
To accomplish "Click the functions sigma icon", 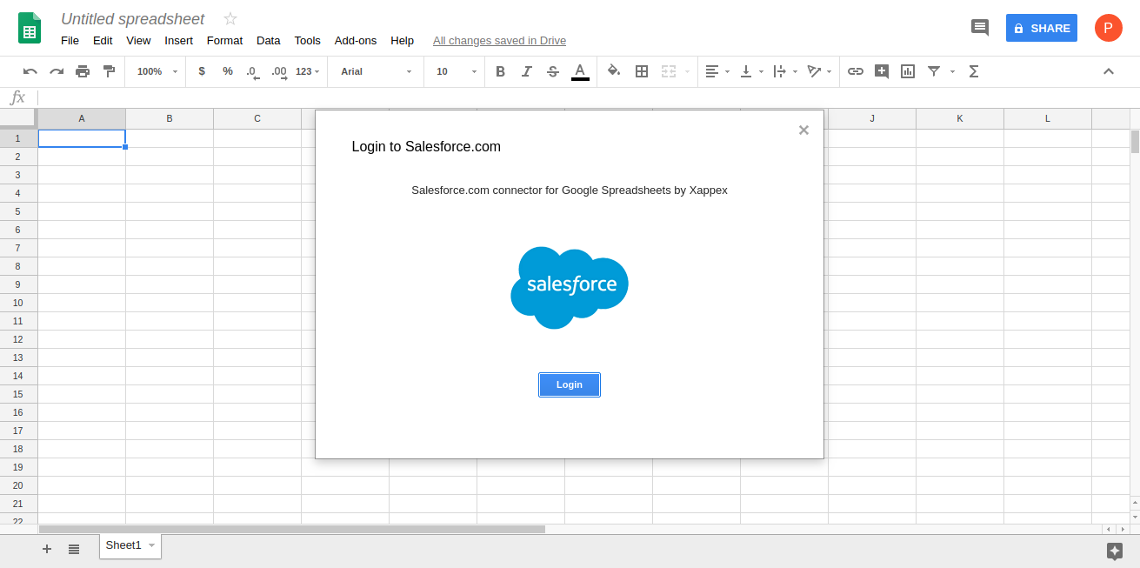I will (974, 71).
